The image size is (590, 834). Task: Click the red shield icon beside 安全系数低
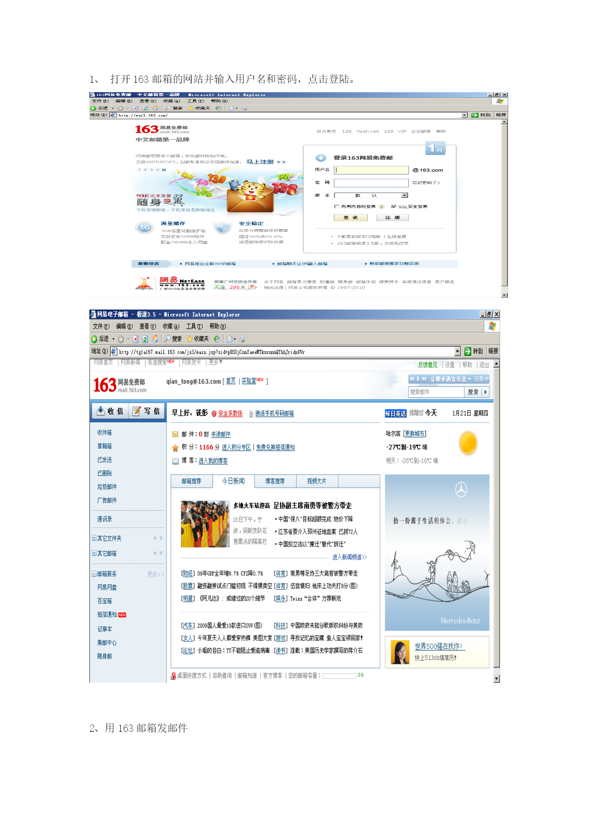pos(214,414)
